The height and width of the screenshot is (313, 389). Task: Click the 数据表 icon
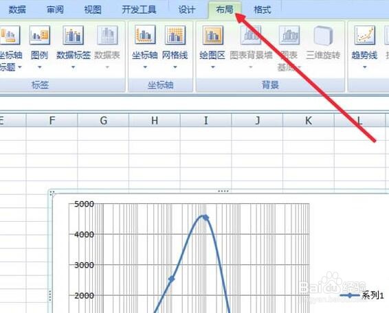pyautogui.click(x=107, y=36)
